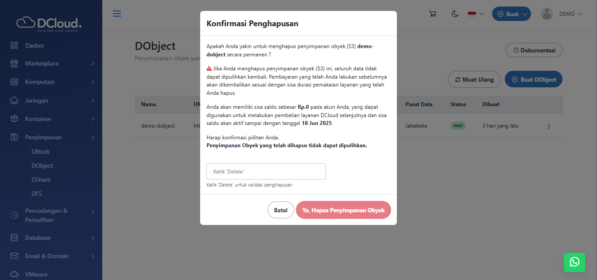Toggle dark mode moon icon
The image size is (597, 280).
click(455, 14)
